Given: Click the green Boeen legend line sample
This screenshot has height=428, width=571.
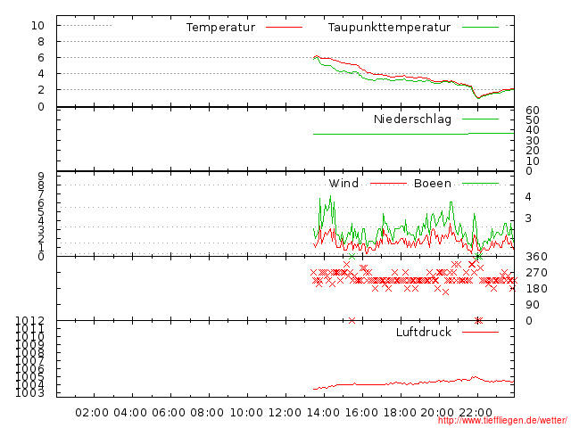Looking at the screenshot, I should pos(480,184).
